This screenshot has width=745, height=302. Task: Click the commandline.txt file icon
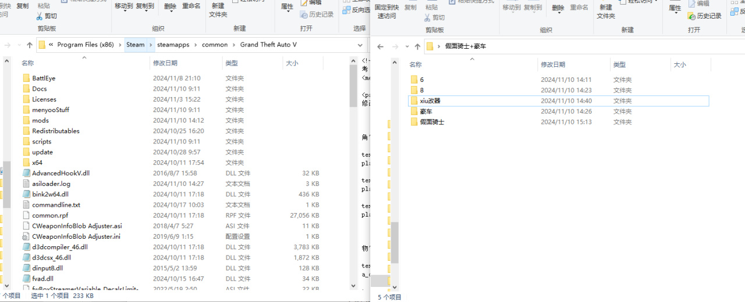click(x=26, y=205)
